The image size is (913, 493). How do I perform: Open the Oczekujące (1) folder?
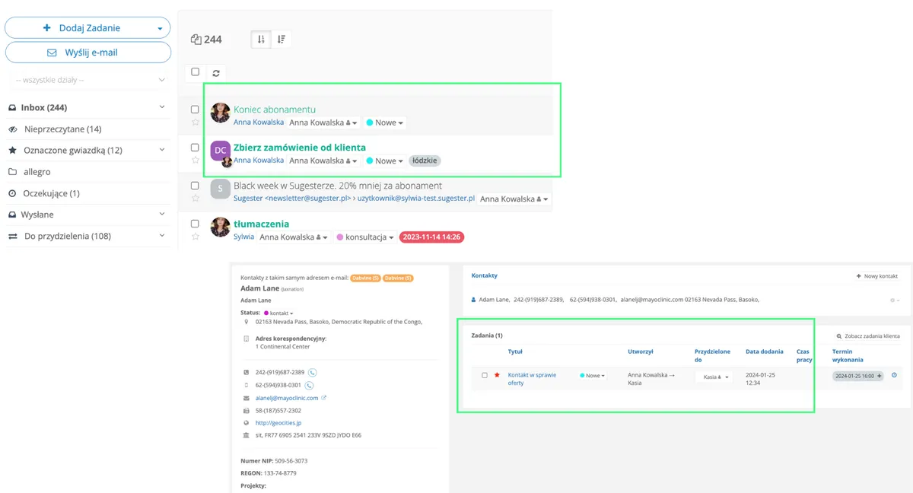click(52, 193)
